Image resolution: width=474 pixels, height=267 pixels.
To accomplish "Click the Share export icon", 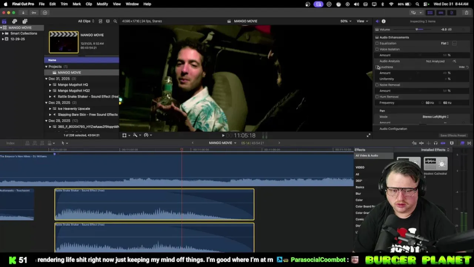I will coord(466,13).
